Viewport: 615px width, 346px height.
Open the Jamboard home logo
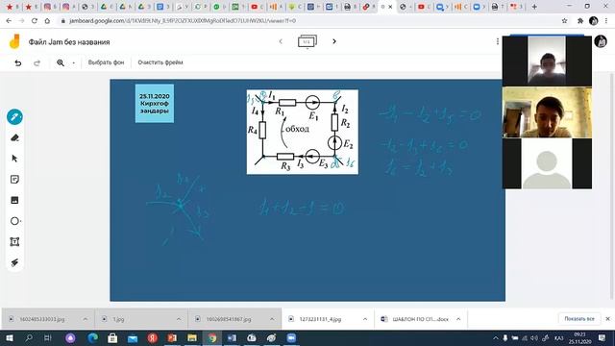click(14, 41)
